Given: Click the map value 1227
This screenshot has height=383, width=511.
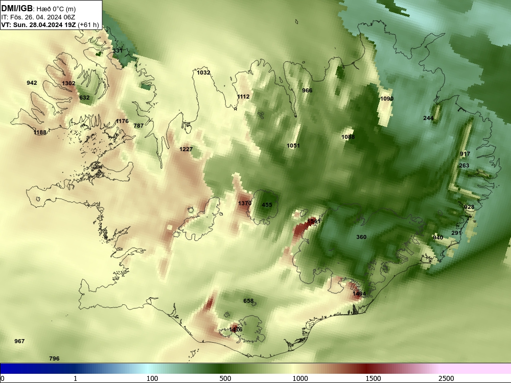Looking at the screenshot, I should 186,149.
